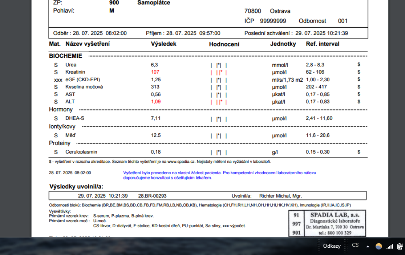Click the Hormony section heading
The width and height of the screenshot is (405, 255).
61,110
